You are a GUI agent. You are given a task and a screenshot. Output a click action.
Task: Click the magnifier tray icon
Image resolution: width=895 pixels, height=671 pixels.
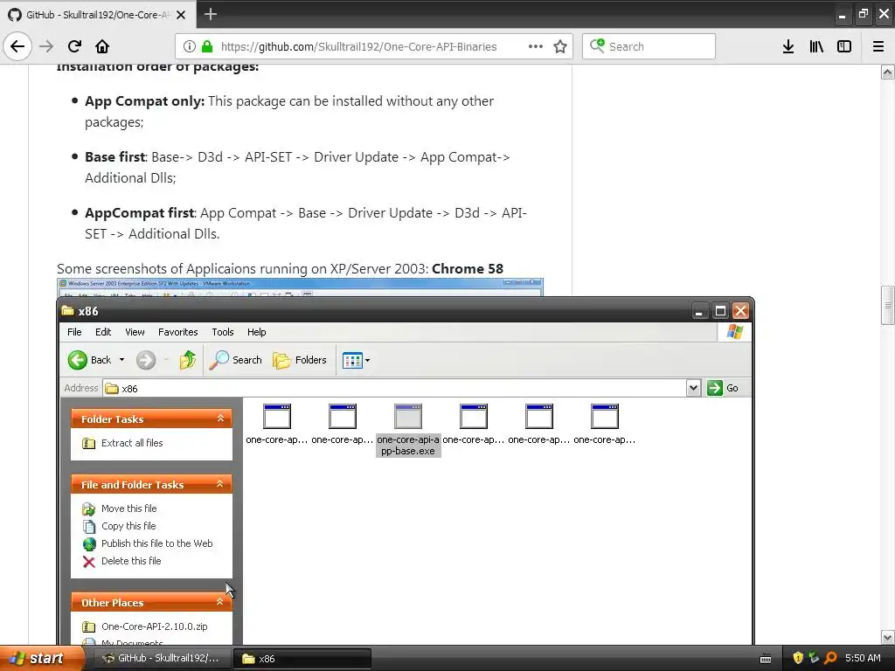coord(830,659)
